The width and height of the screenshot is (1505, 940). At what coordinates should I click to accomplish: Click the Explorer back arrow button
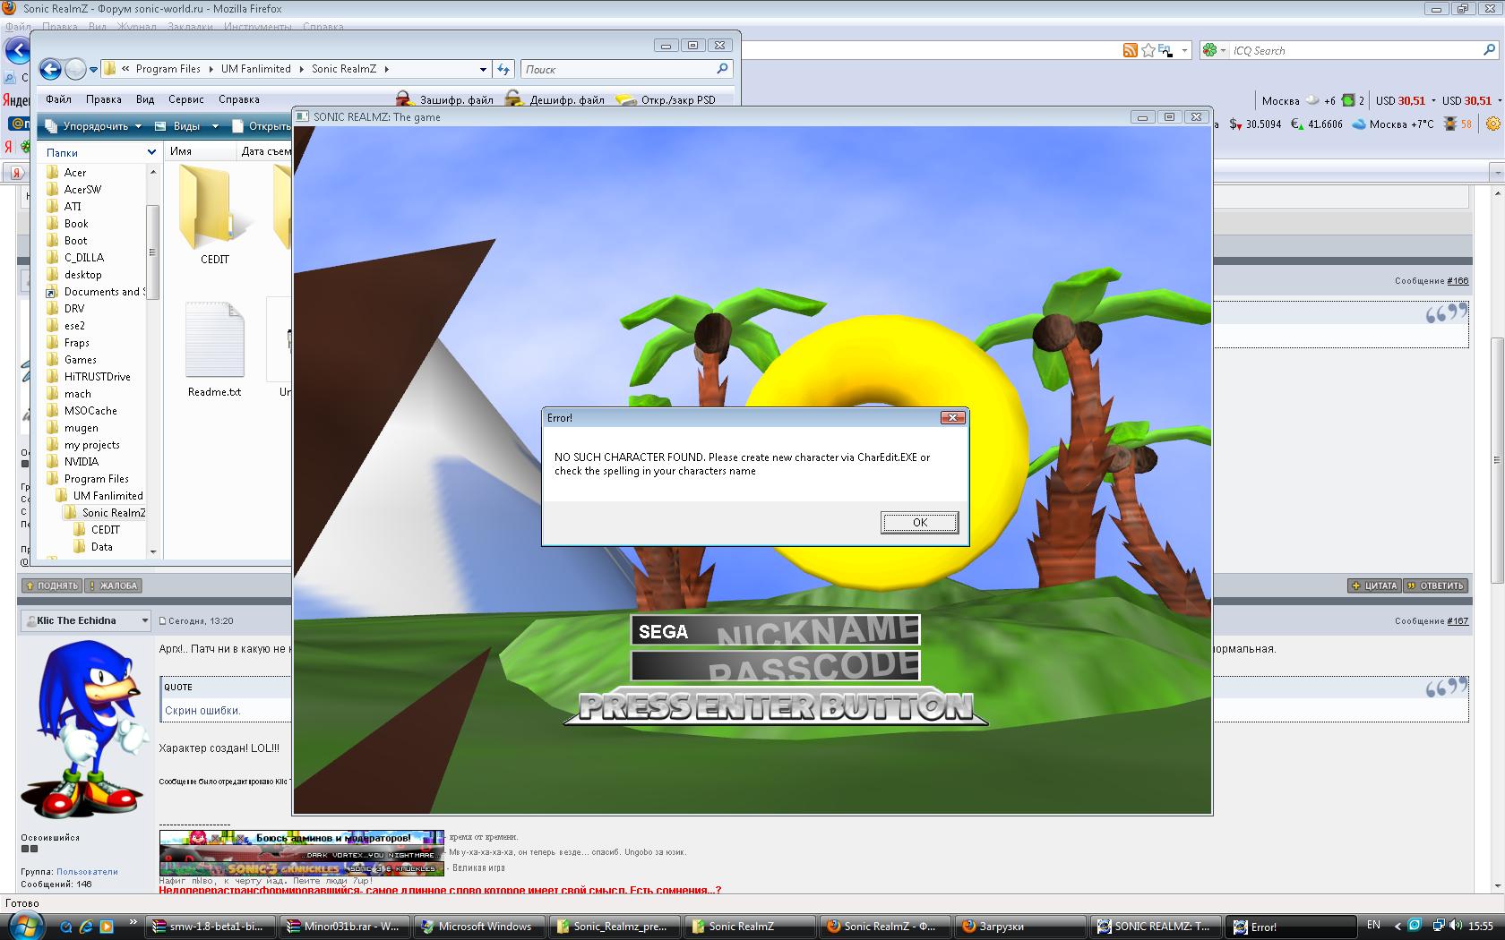tap(51, 69)
